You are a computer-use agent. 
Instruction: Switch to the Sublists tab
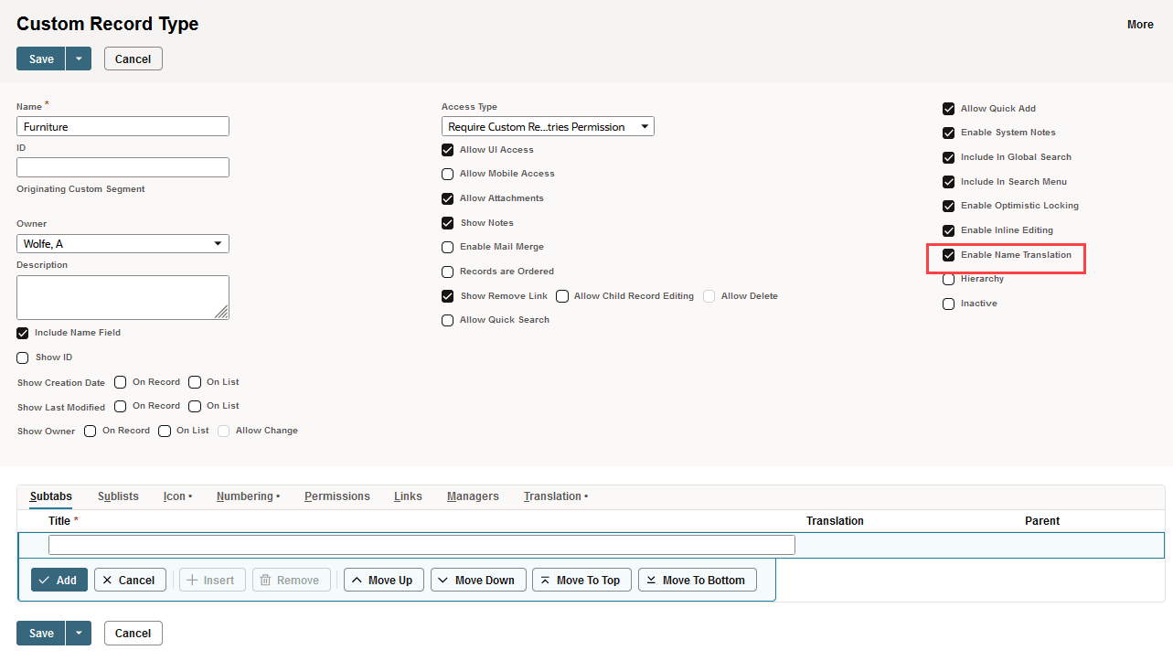pos(118,496)
